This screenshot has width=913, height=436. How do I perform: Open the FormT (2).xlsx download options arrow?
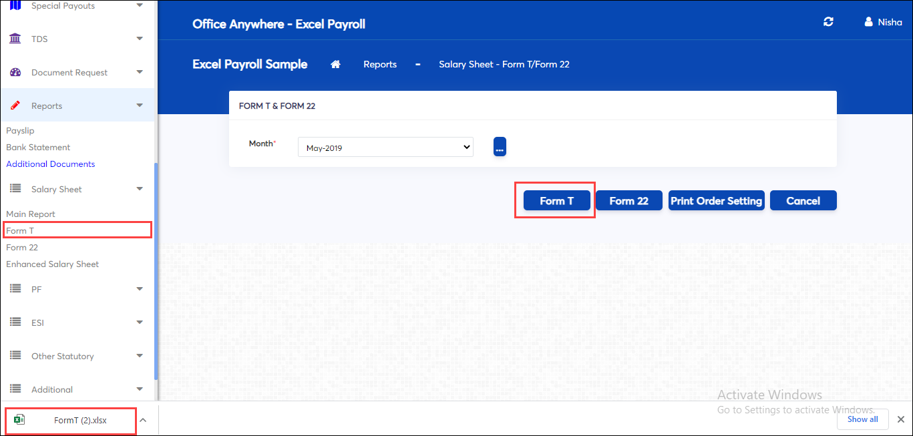point(143,420)
